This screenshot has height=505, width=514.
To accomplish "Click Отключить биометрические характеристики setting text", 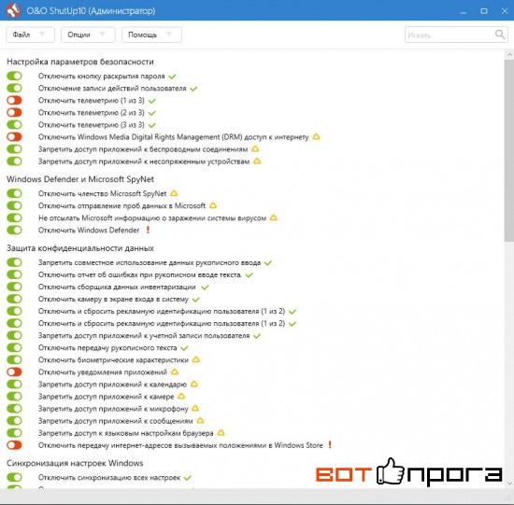I will (113, 360).
